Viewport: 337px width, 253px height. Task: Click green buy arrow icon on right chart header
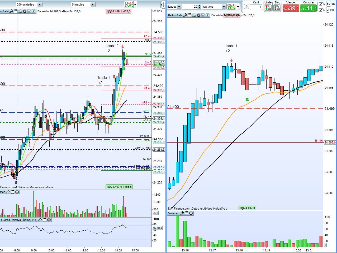pyautogui.click(x=207, y=15)
